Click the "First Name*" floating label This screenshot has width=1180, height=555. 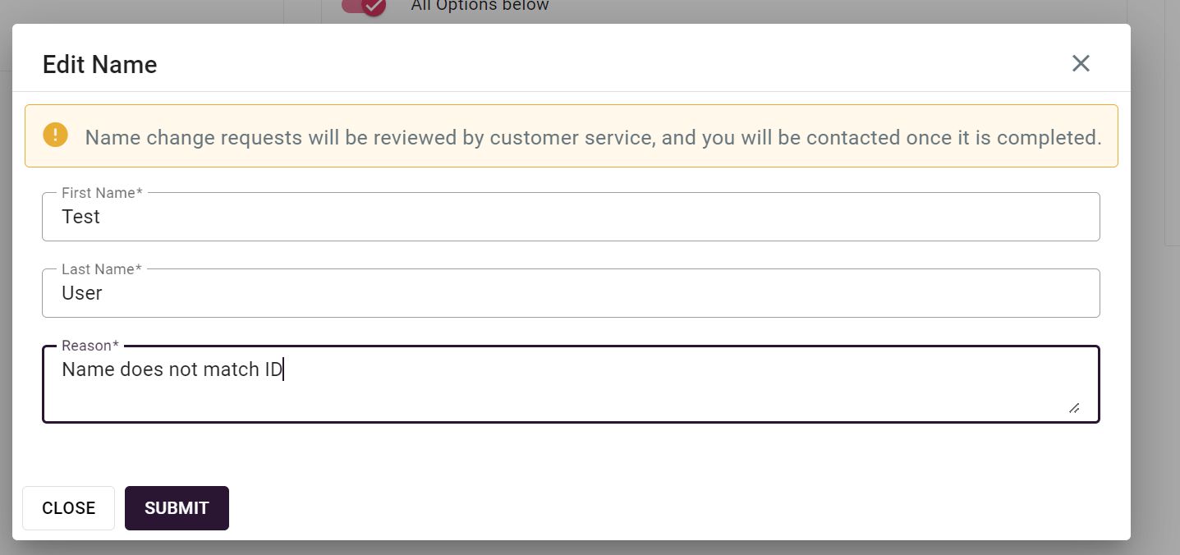[x=102, y=193]
